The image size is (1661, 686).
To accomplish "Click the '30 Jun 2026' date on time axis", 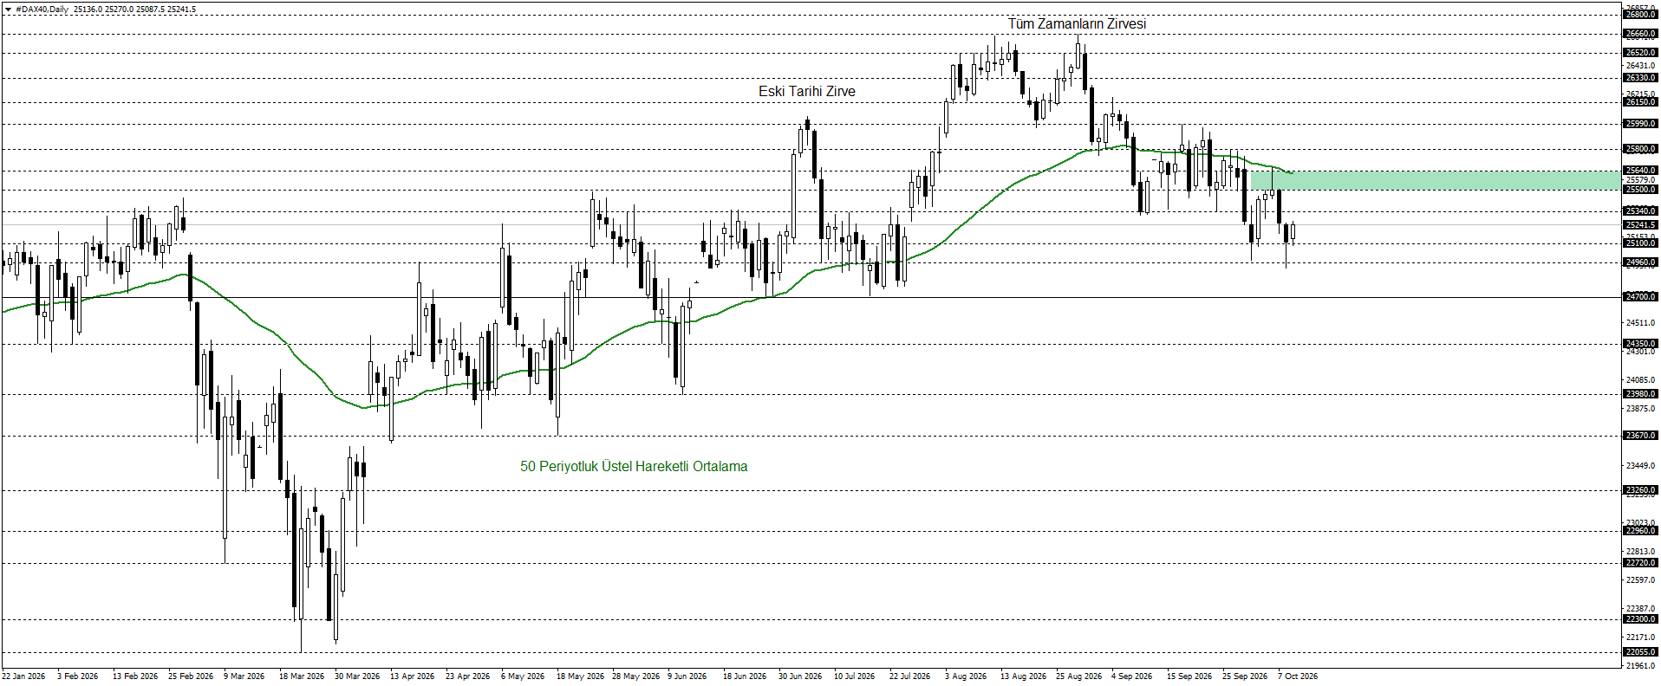I will [x=800, y=676].
